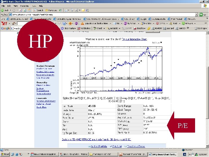
Task: Open the Back button history dropdown arrow
Action: coord(10,10)
